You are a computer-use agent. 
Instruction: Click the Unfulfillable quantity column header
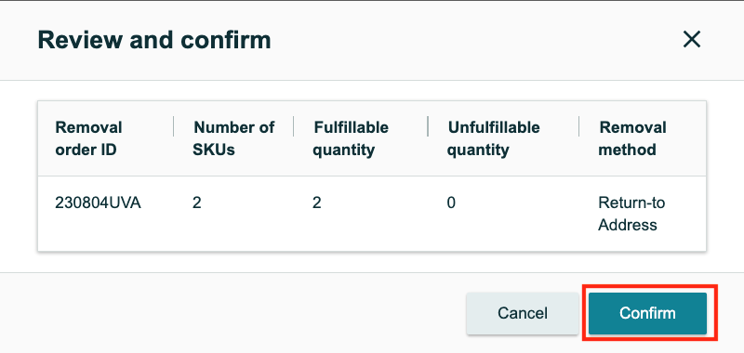(x=494, y=138)
